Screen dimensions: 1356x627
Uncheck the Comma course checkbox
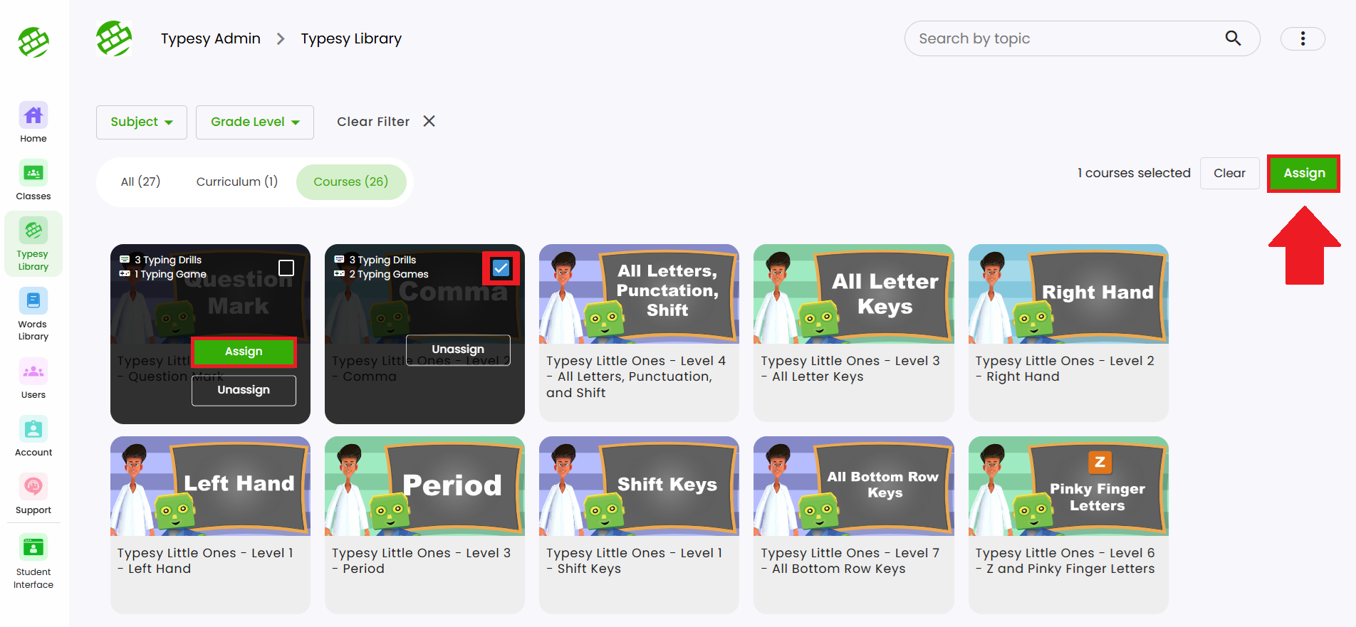[x=501, y=268]
